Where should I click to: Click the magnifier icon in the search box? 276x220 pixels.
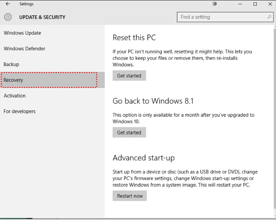click(x=269, y=17)
